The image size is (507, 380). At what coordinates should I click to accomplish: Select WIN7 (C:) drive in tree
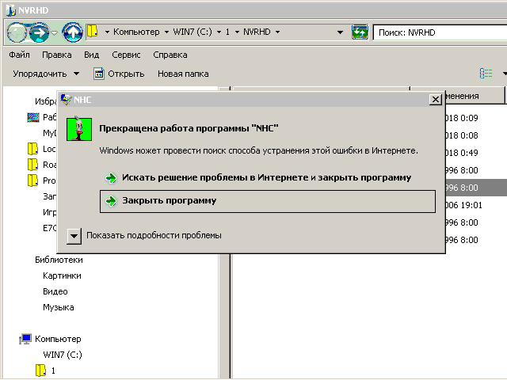[63, 355]
